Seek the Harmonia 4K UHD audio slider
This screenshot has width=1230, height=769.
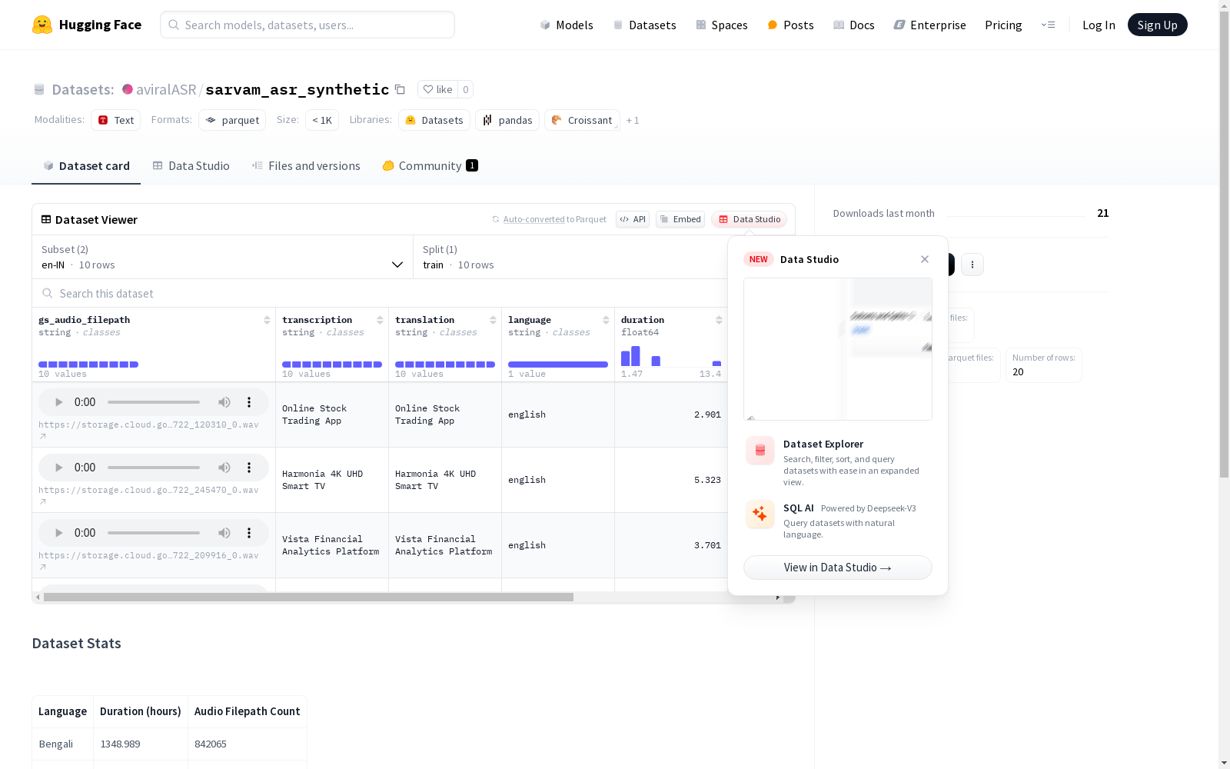pyautogui.click(x=154, y=468)
